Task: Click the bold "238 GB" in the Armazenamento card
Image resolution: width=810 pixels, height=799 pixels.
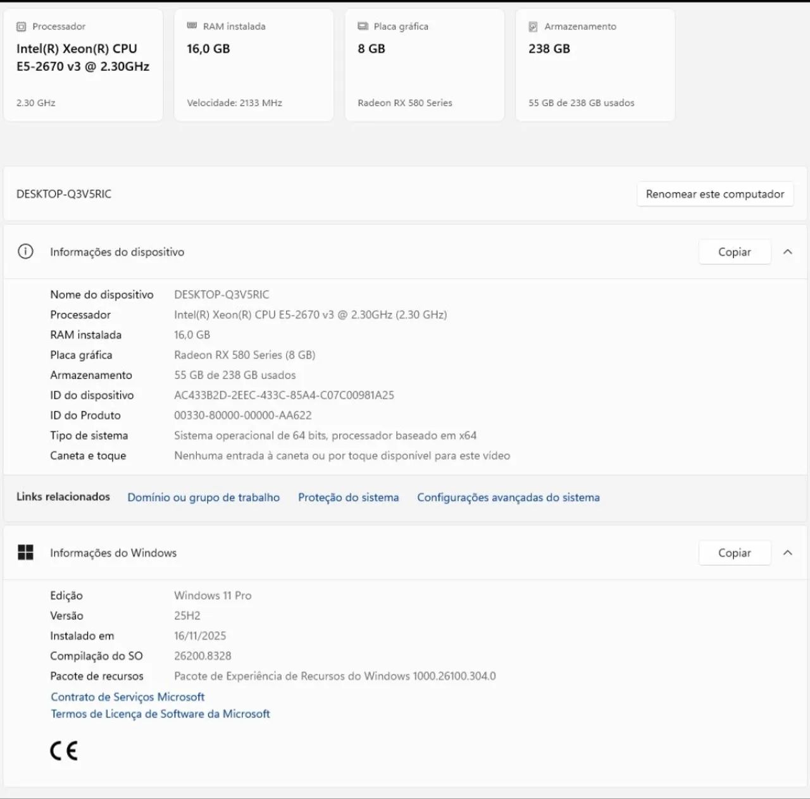Action: pos(549,49)
